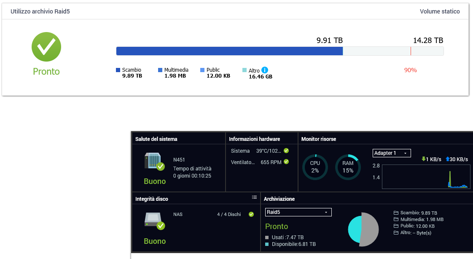The image size is (473, 259).
Task: Click the Archiviazione panel title
Action: click(279, 199)
